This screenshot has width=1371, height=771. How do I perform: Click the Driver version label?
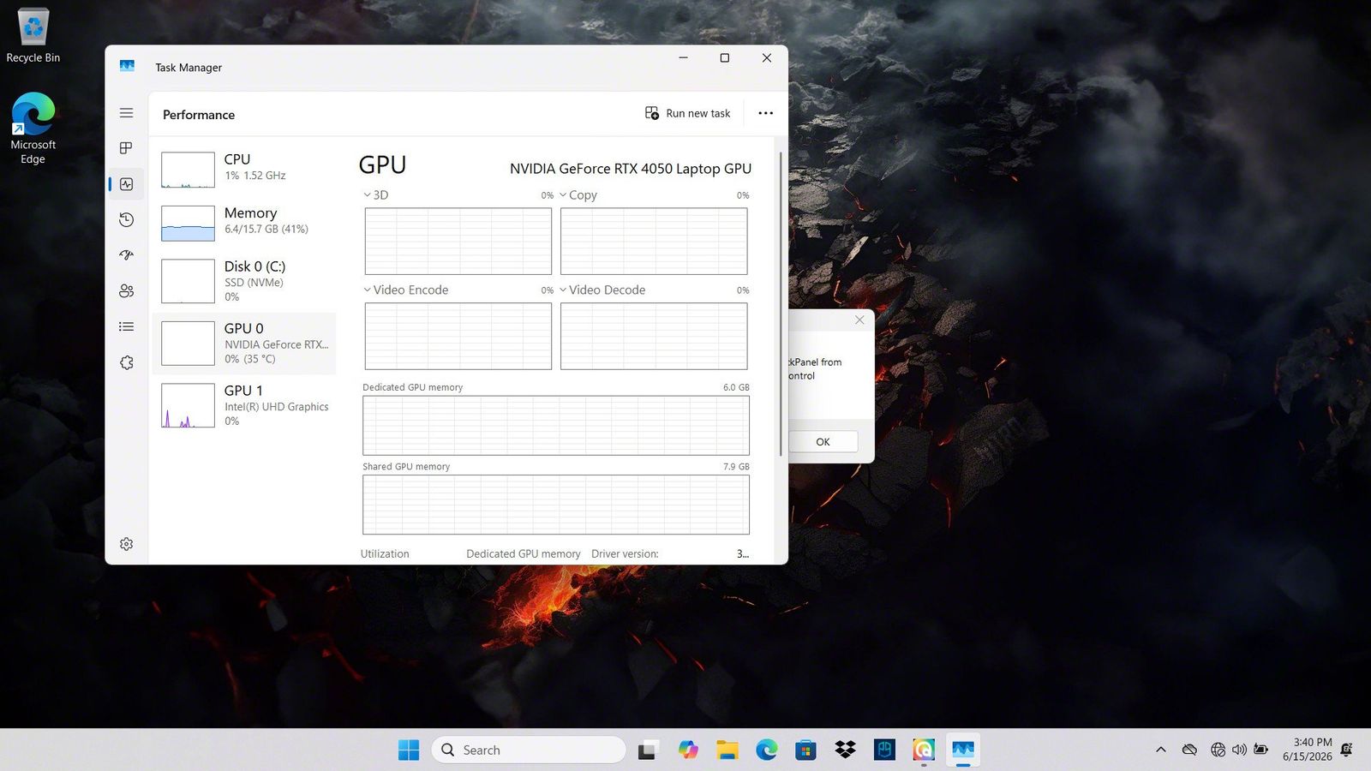coord(625,554)
